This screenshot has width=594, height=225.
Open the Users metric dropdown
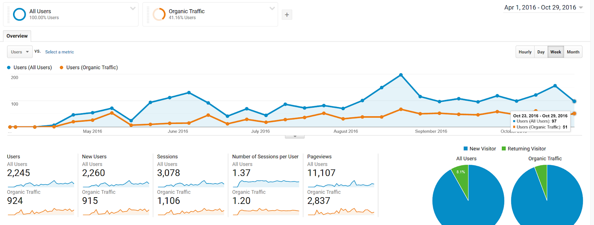[20, 52]
